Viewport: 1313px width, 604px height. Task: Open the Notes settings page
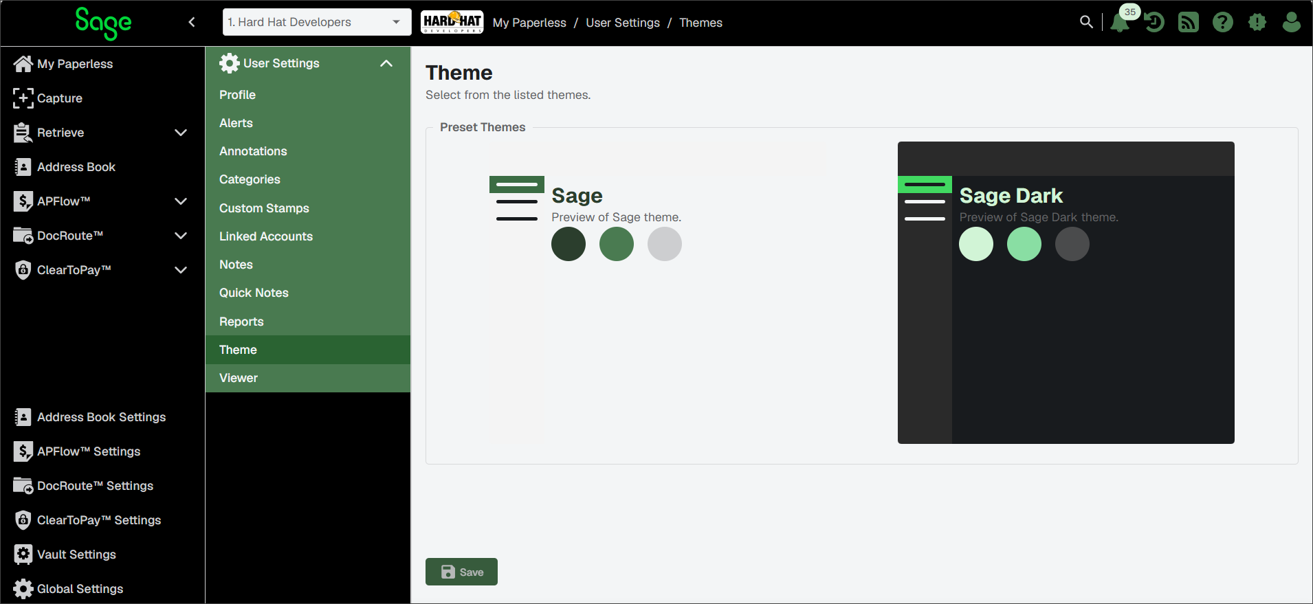[x=308, y=265]
